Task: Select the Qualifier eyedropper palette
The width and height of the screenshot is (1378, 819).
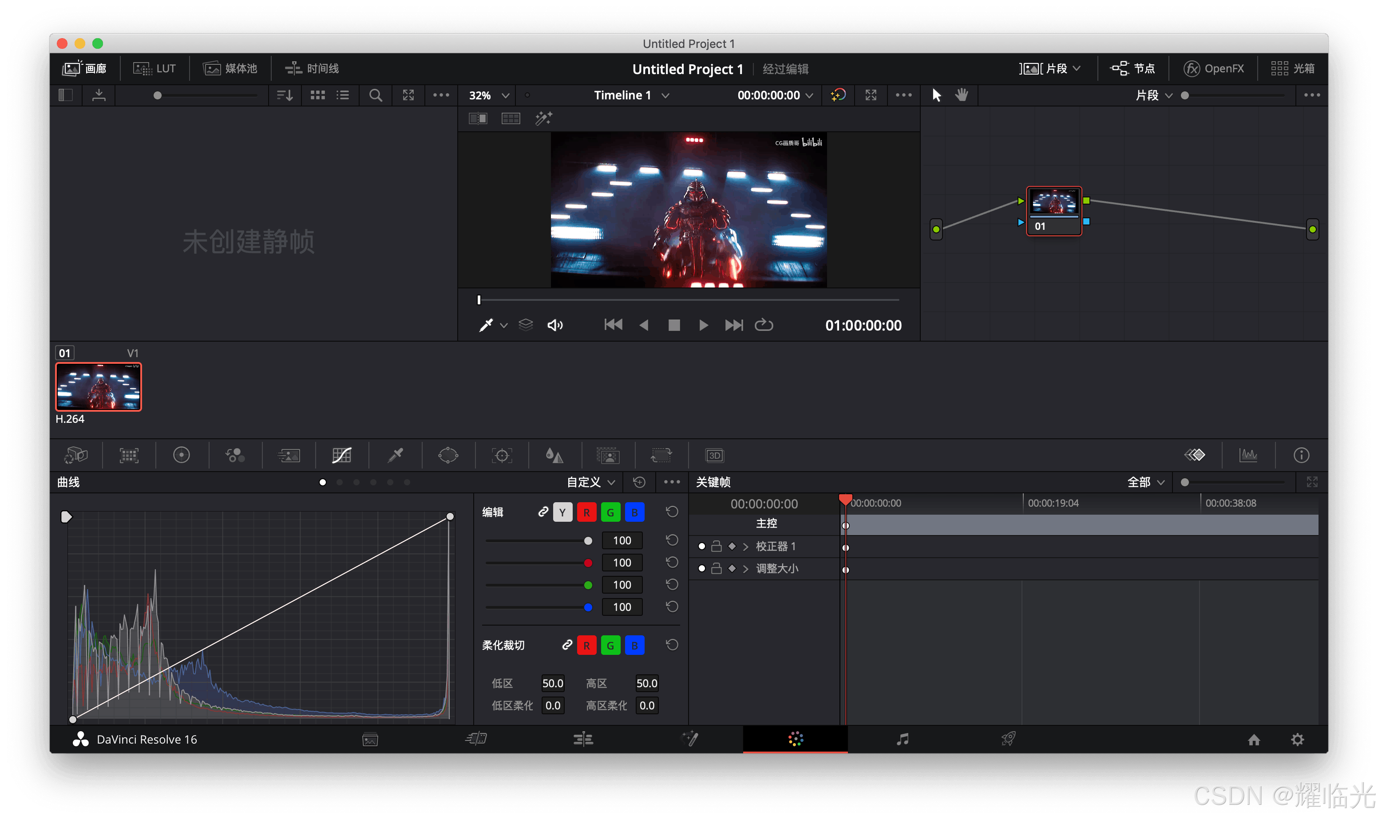Action: click(x=395, y=455)
